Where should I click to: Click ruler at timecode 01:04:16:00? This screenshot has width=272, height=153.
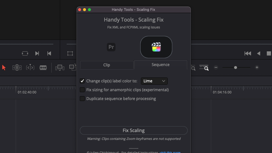(222, 92)
